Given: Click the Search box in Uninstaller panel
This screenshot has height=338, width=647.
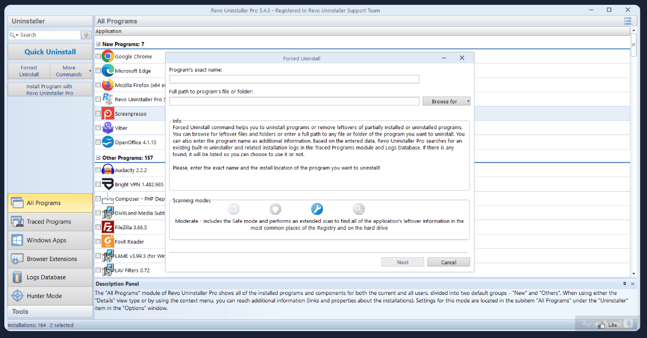Looking at the screenshot, I should coord(50,35).
